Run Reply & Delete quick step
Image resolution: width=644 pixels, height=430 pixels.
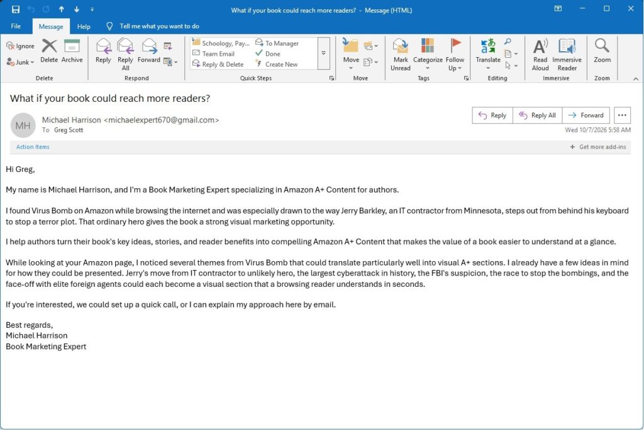pos(218,64)
